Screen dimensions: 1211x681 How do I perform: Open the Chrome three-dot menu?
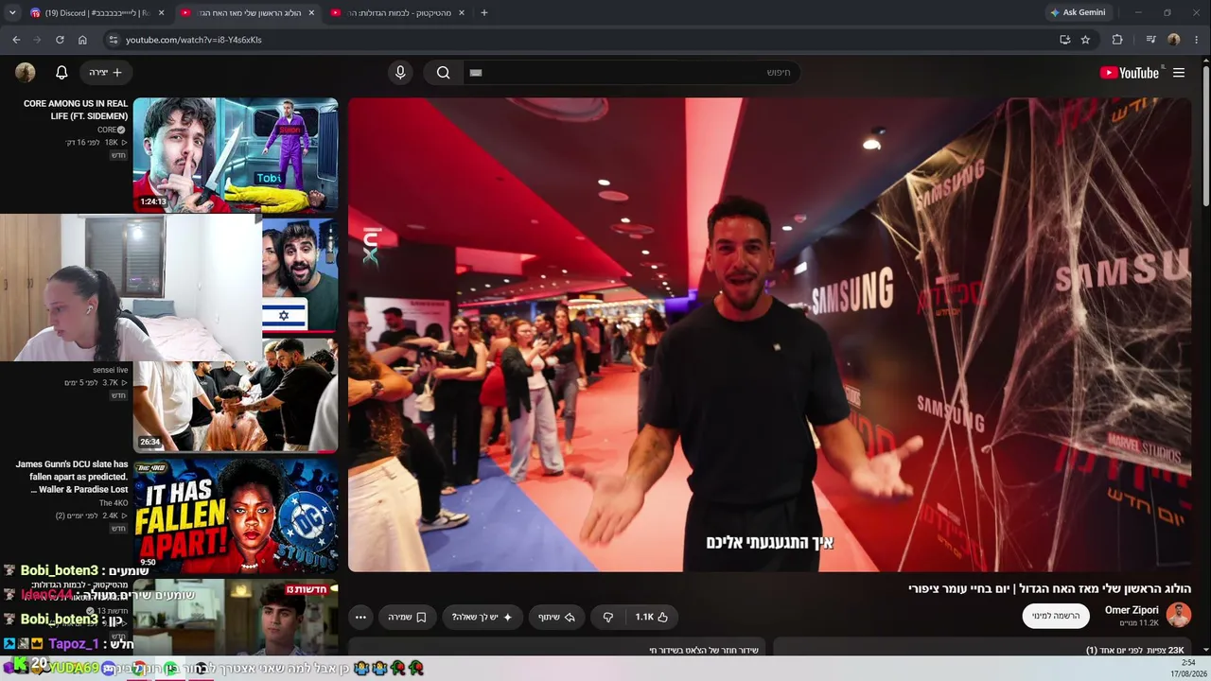point(1197,40)
